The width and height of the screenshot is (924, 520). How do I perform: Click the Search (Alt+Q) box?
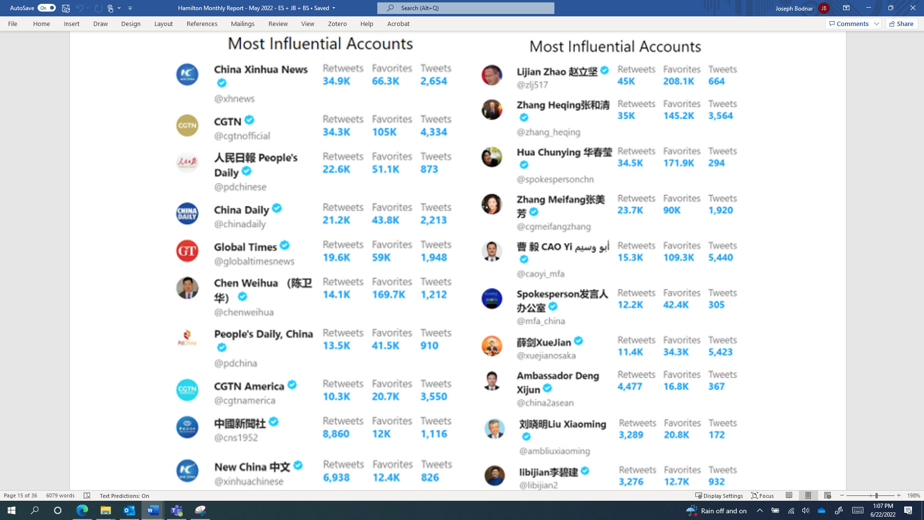click(x=465, y=8)
